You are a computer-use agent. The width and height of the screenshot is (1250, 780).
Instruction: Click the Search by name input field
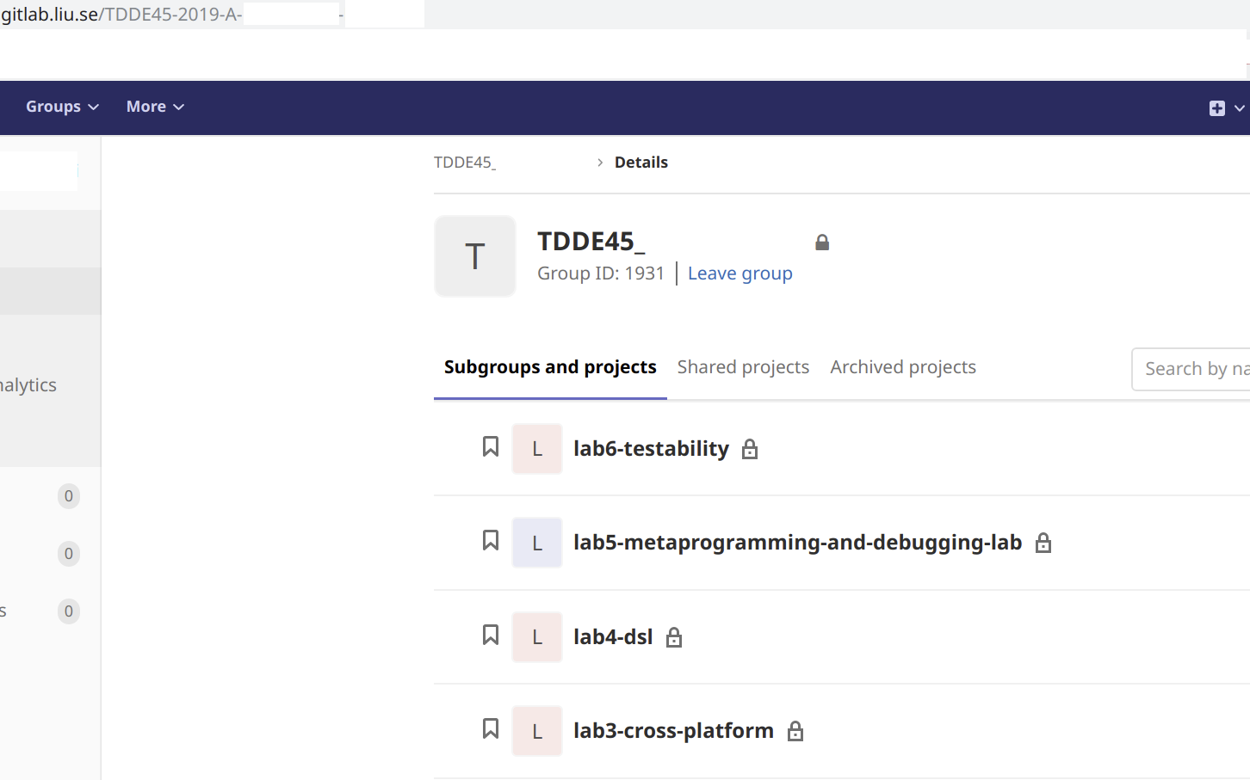pos(1191,369)
